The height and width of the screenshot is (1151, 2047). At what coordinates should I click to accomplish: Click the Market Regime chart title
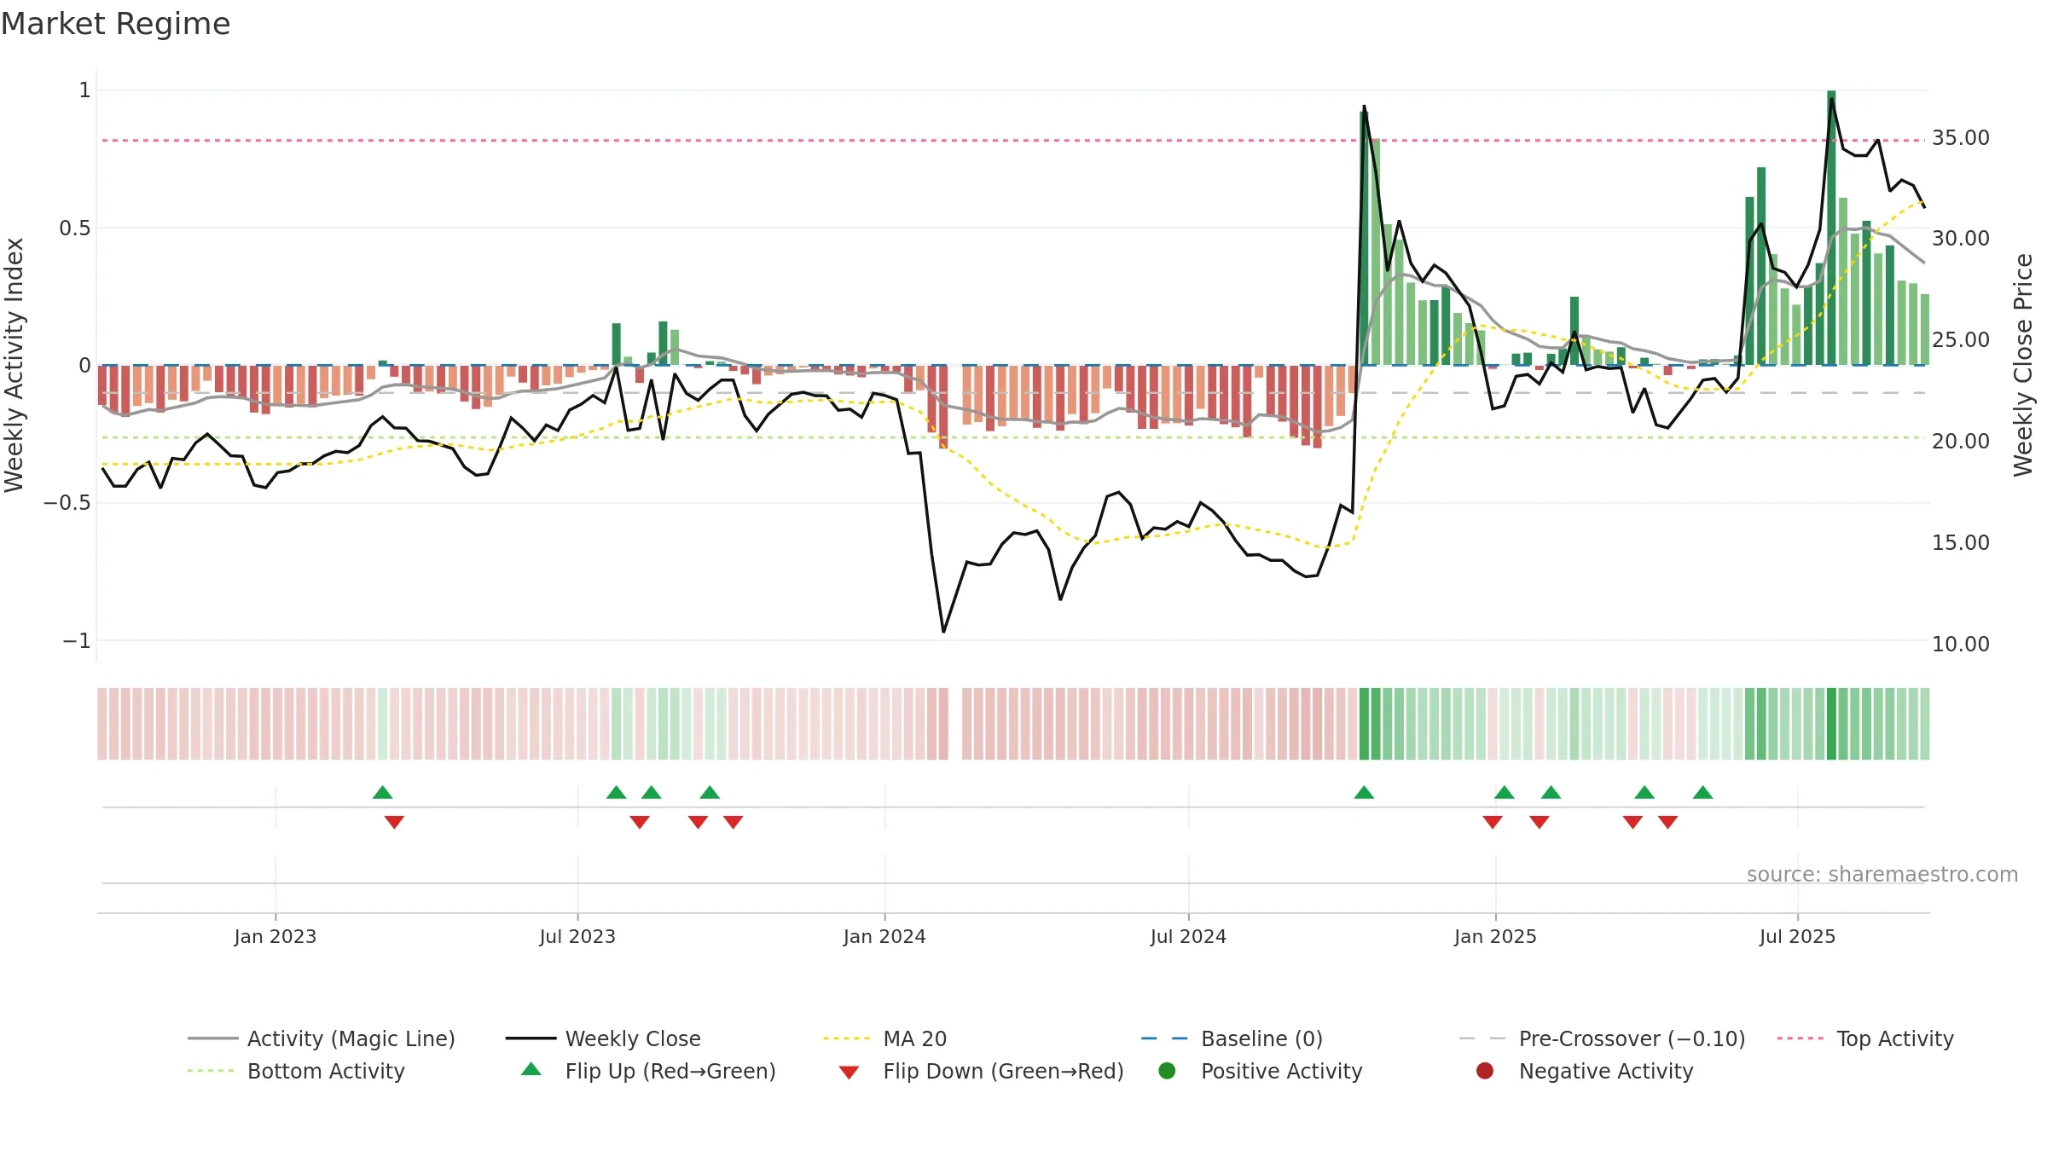pos(115,24)
